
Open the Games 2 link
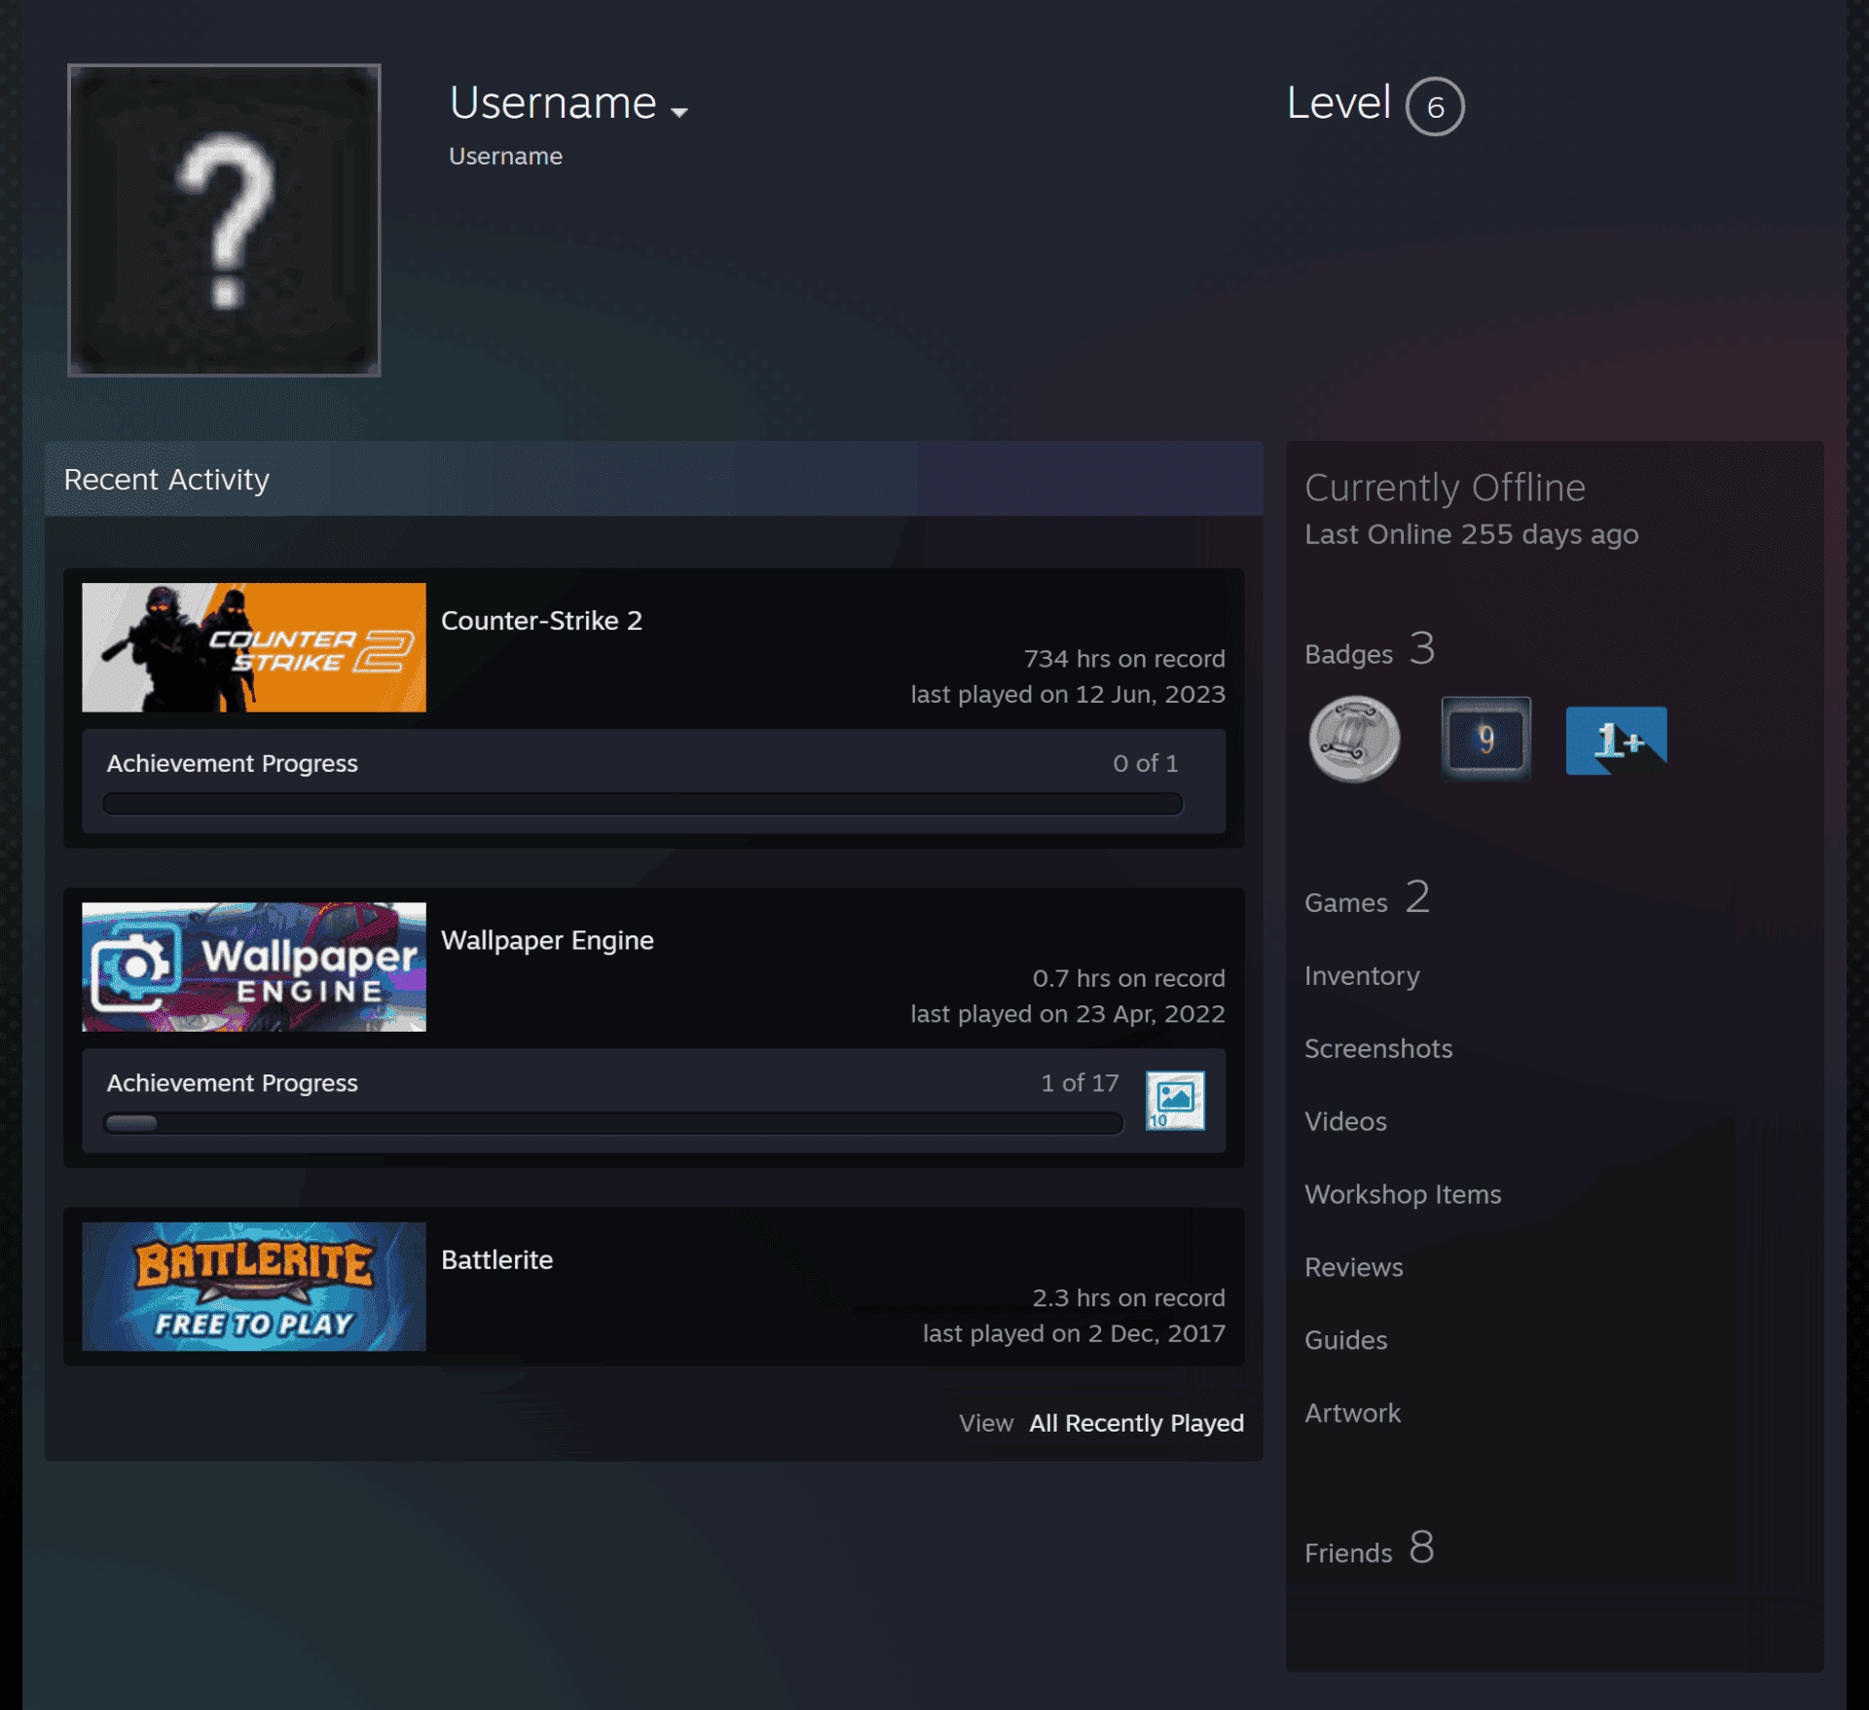1367,899
